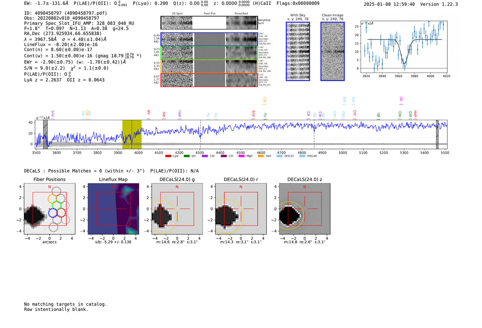Viewport: 482px width, 328px height.
Task: Click the absorption dip in the Gaussian fit plot
Action: point(404,62)
